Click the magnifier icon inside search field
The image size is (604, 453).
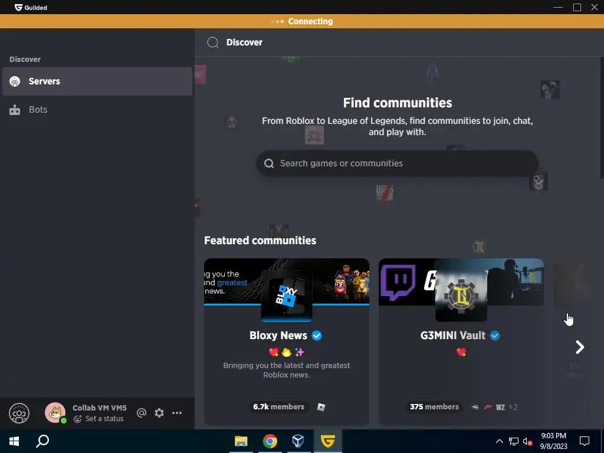coord(269,163)
